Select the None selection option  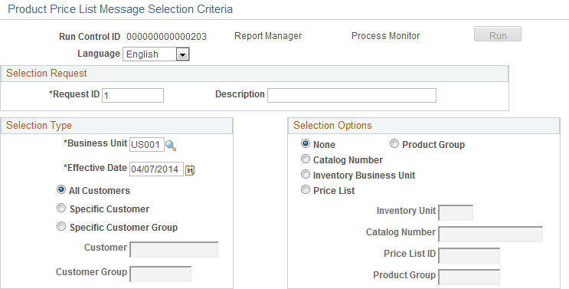click(306, 144)
